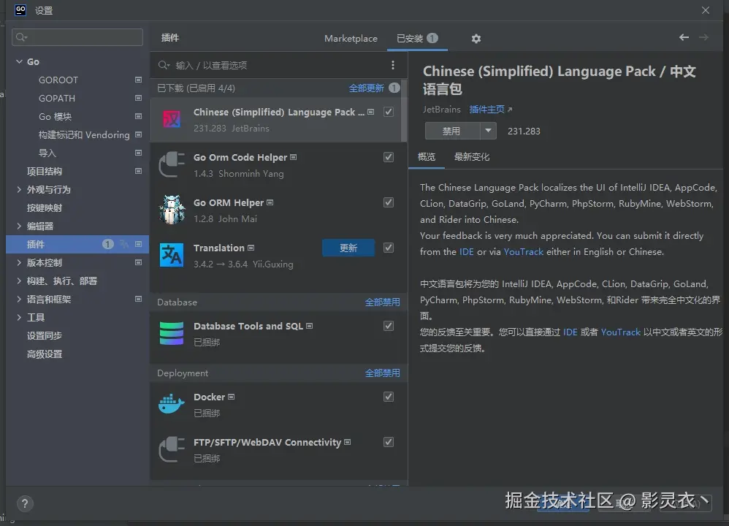Viewport: 729px width, 526px height.
Task: Expand the 编辑器 settings node
Action: pos(19,226)
